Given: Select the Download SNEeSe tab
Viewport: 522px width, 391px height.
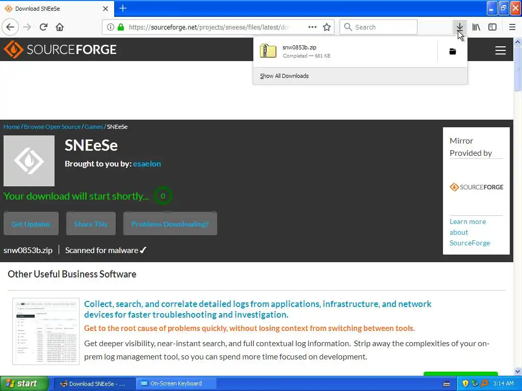Looking at the screenshot, I should [x=57, y=9].
